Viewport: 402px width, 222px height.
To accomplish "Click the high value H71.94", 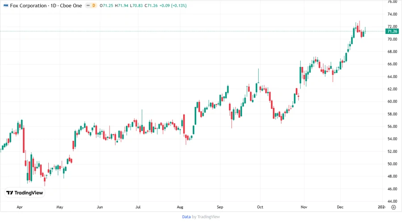I will (121, 5).
